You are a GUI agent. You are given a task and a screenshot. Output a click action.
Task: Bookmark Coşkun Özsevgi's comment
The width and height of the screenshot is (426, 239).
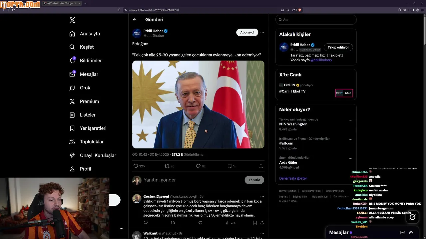tap(255, 223)
